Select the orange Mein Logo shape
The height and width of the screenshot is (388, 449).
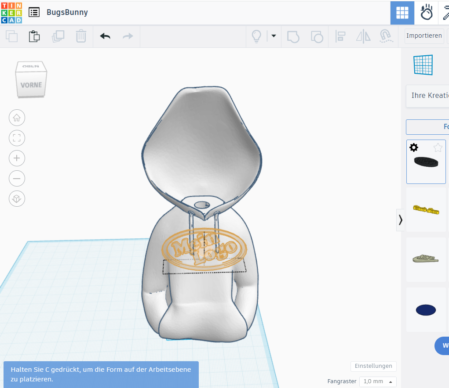coord(204,249)
